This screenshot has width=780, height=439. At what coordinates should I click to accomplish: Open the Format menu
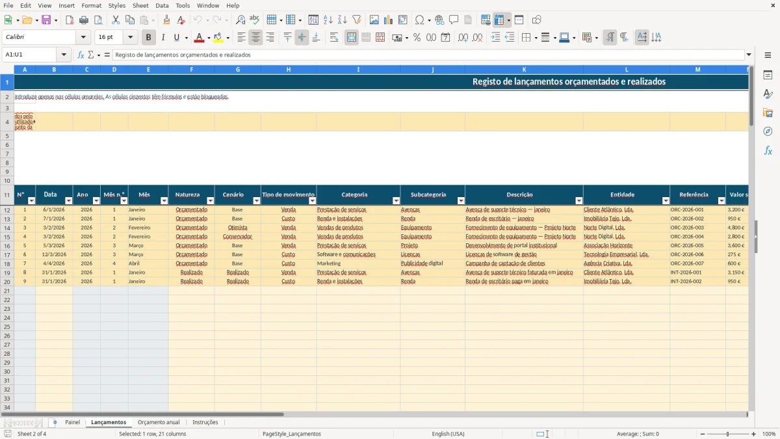(x=91, y=5)
